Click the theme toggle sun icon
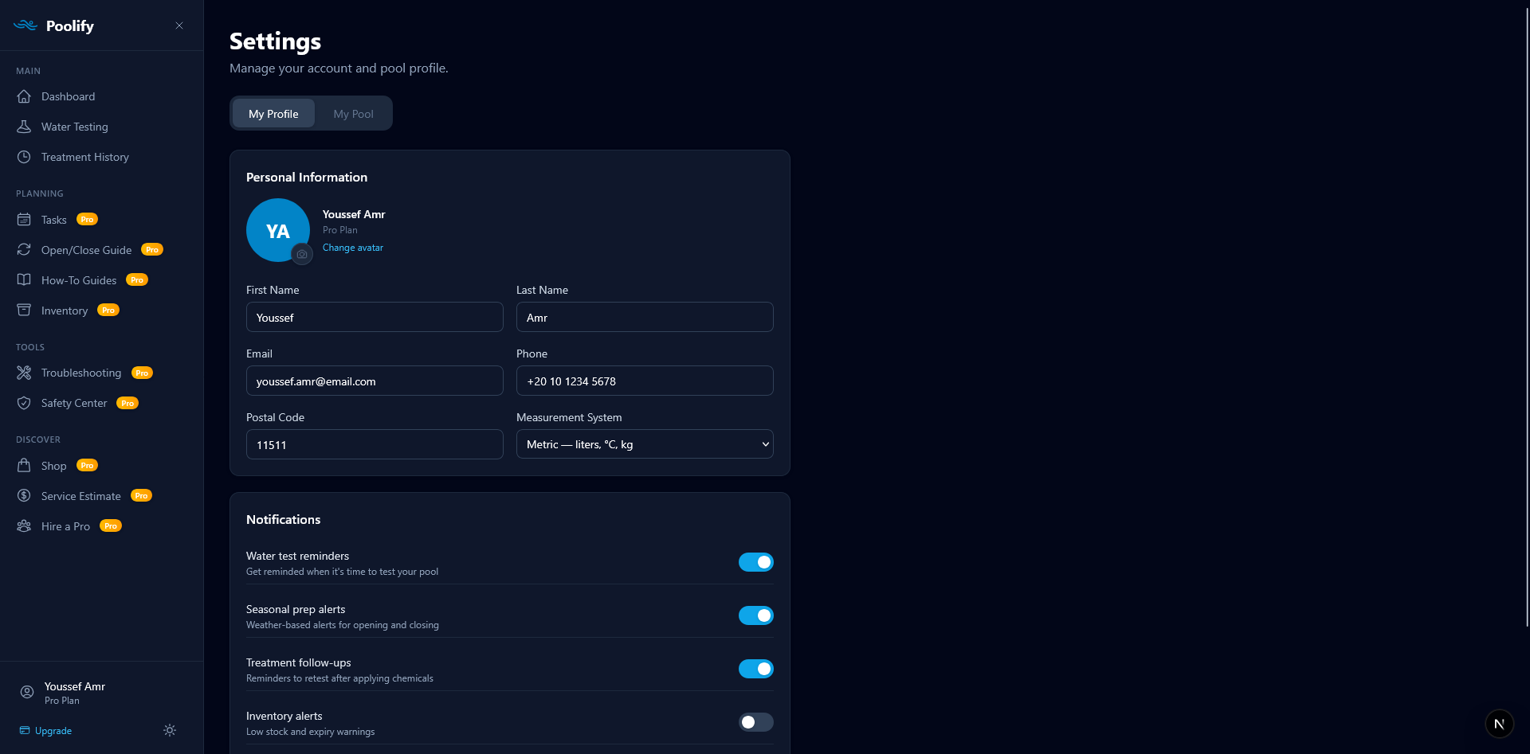The image size is (1530, 754). 169,730
